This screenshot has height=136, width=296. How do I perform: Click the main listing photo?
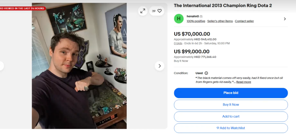click(79, 66)
